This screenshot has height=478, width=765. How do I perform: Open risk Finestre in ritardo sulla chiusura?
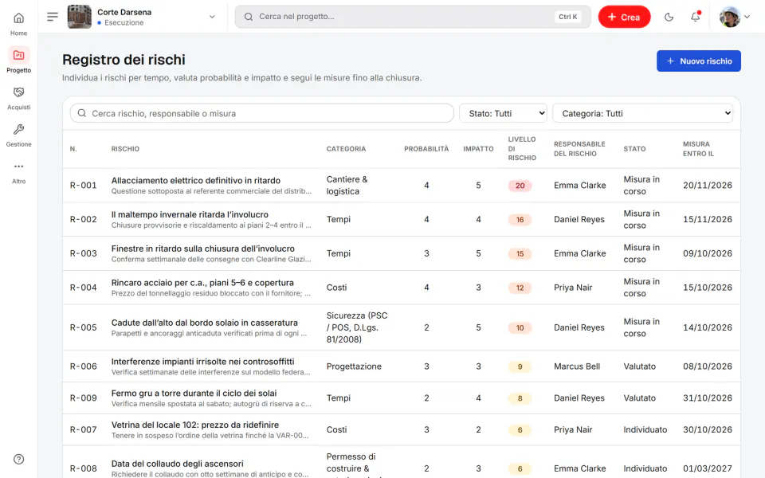click(203, 249)
